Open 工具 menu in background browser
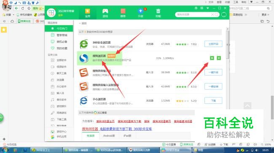274x153 pixels. click(x=236, y=2)
